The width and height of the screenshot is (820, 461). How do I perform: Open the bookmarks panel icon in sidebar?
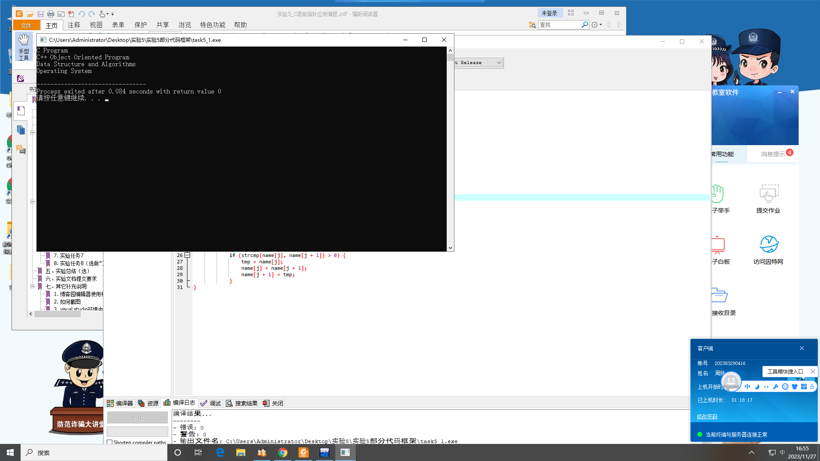pyautogui.click(x=21, y=111)
